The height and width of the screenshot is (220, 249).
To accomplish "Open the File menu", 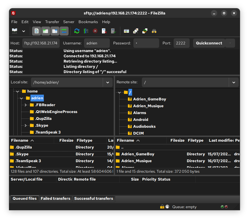I will [x=14, y=22].
